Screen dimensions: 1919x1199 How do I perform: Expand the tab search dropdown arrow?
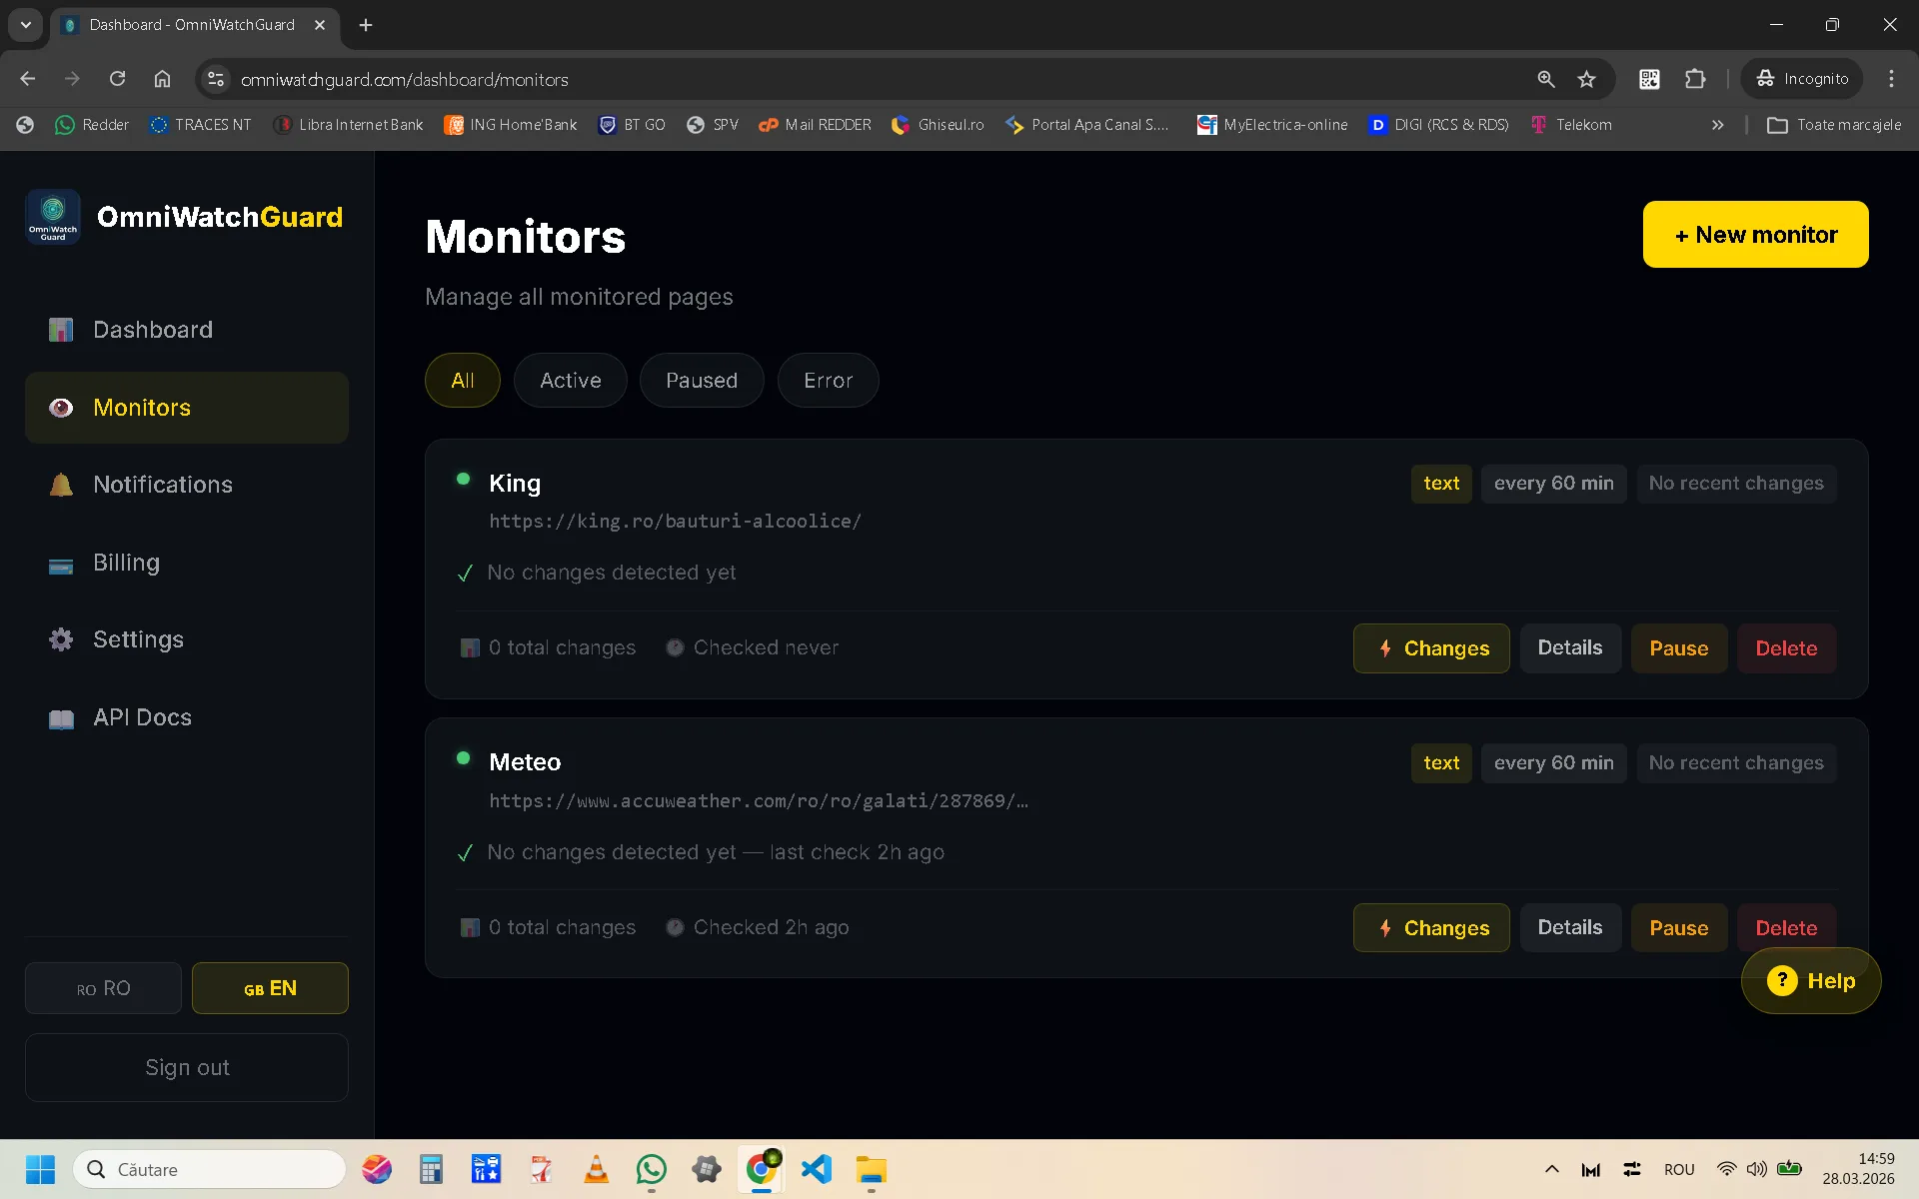tap(26, 25)
